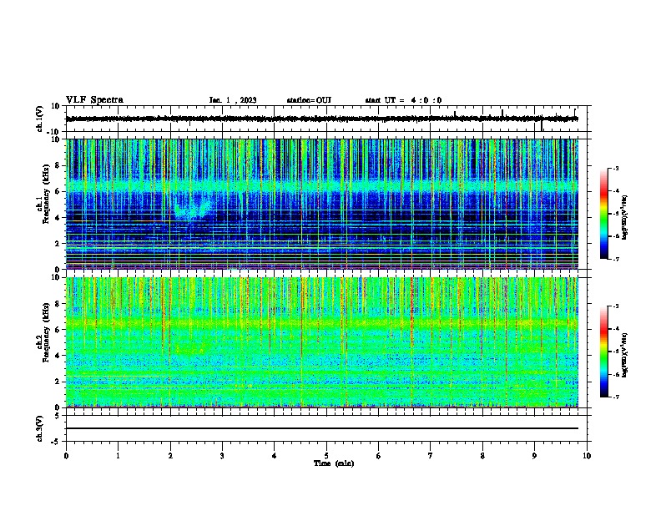
Task: Click time axis tick label '8'
Action: click(x=482, y=456)
